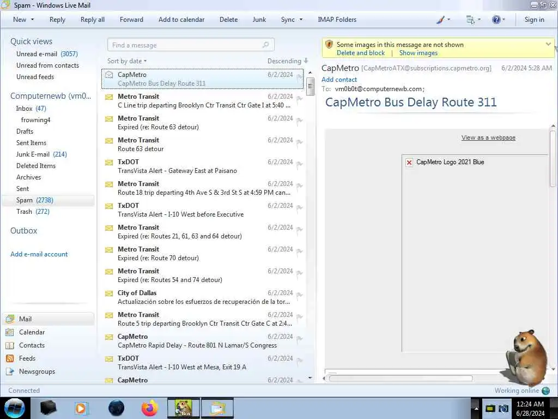Screen dimensions: 558x419
Task: Flag the CapMetro Rapid Delay Route 801 message
Action: click(300, 339)
